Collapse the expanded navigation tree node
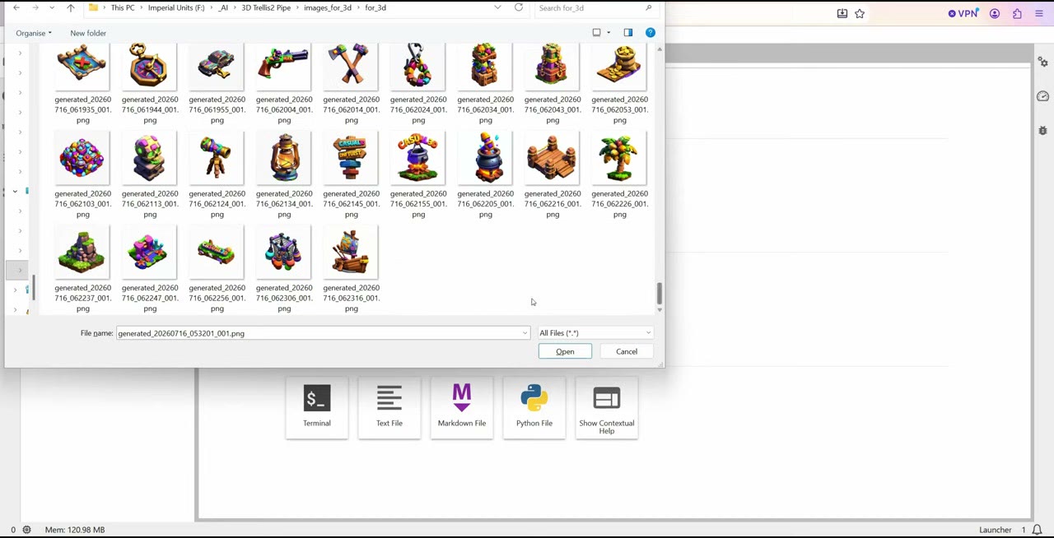Viewport: 1054px width, 538px height. [15, 191]
